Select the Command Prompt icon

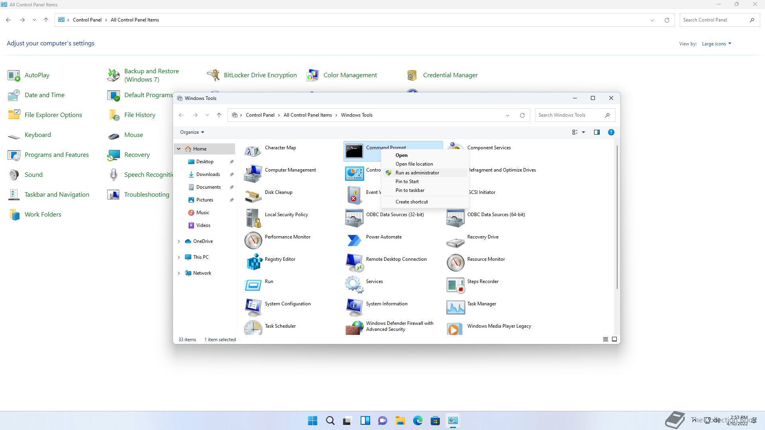coord(354,151)
